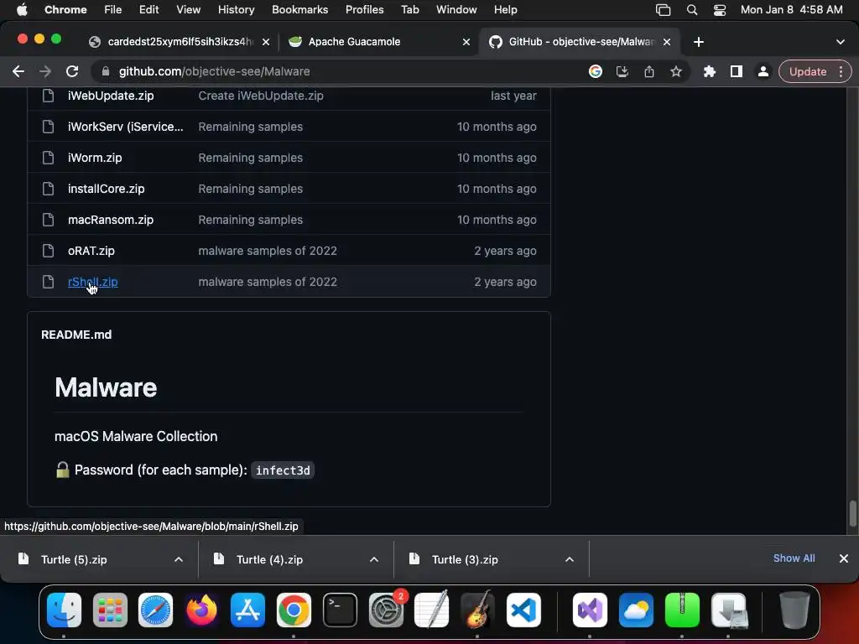Open the Turtle (3).zip download
The height and width of the screenshot is (644, 859).
pos(465,559)
